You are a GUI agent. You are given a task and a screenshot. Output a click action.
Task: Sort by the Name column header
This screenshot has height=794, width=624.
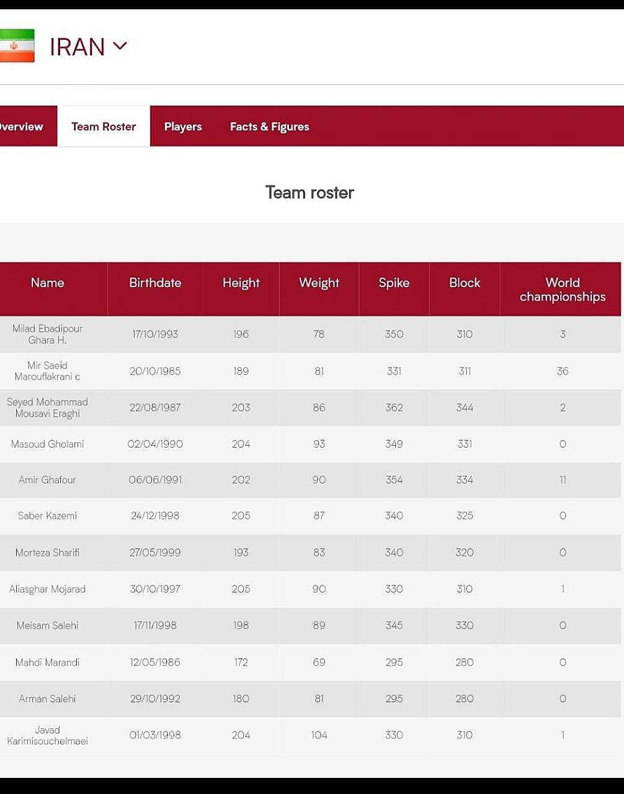(x=48, y=283)
